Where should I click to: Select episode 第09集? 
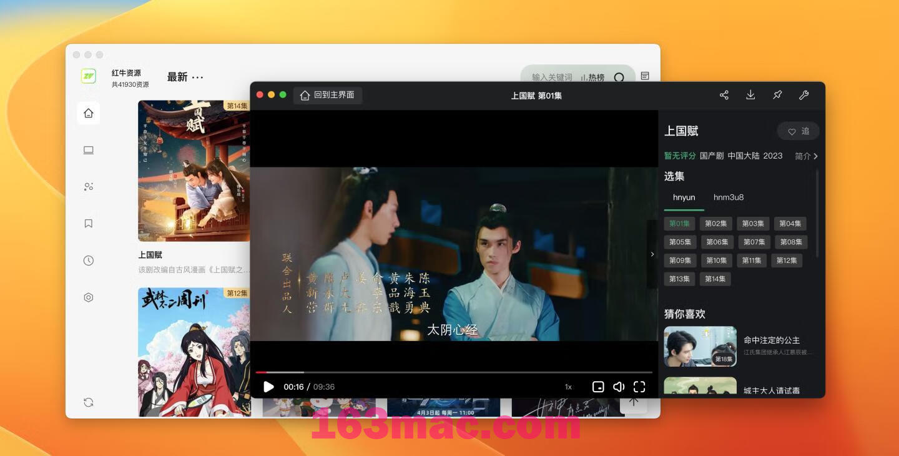coord(680,260)
